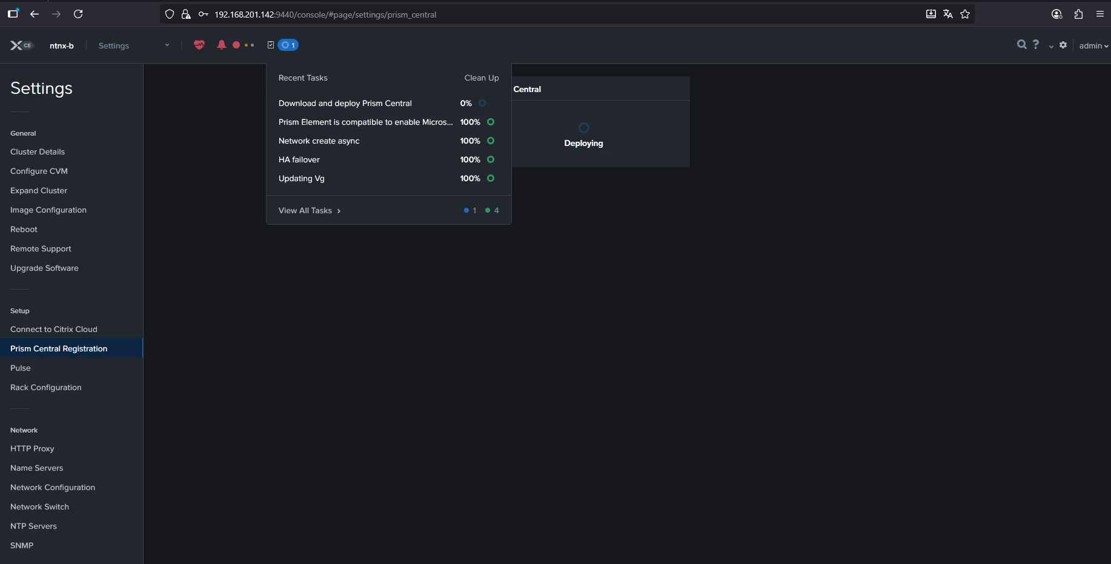The width and height of the screenshot is (1111, 564).
Task: Click the browser sidebar tab icon
Action: [13, 13]
